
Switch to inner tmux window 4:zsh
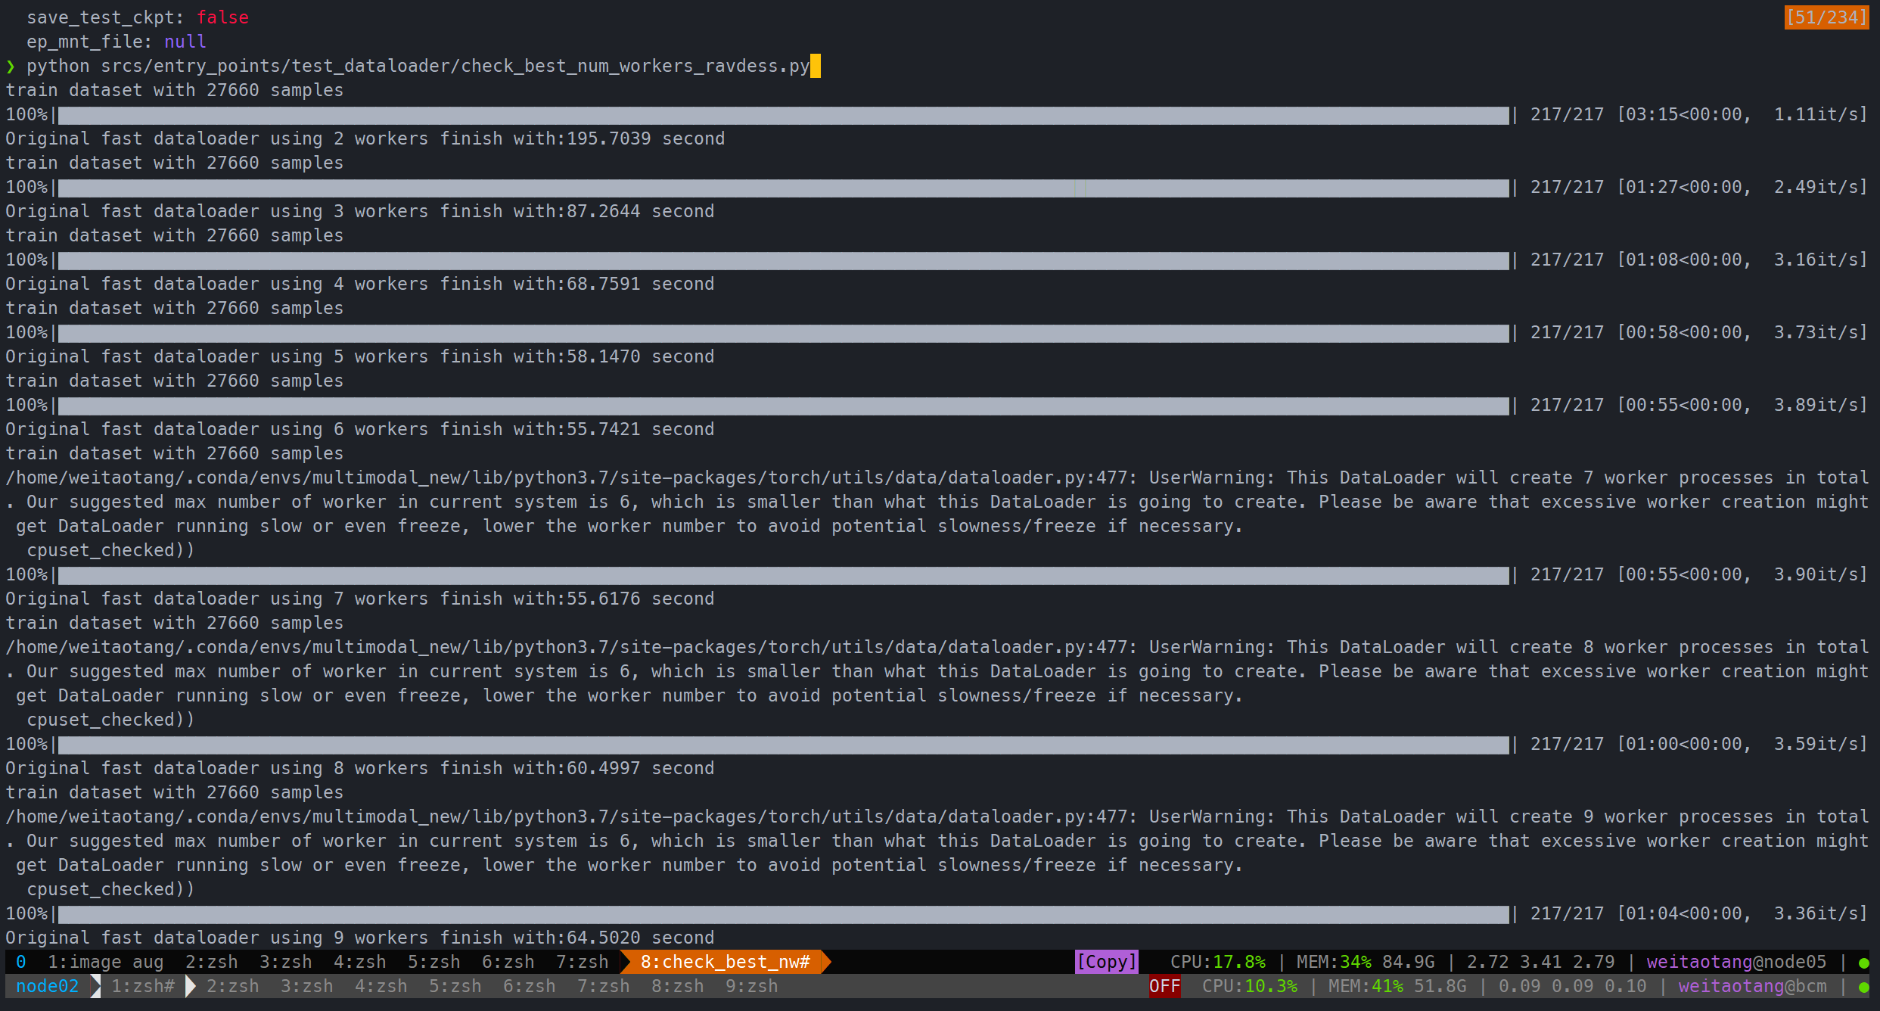tap(359, 962)
